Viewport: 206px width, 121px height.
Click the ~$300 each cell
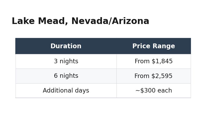pos(153,91)
